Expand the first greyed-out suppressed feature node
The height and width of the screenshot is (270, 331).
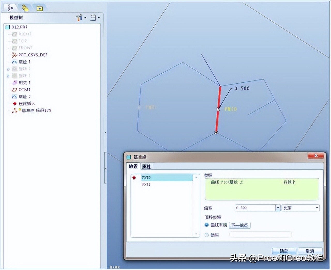click(x=8, y=69)
